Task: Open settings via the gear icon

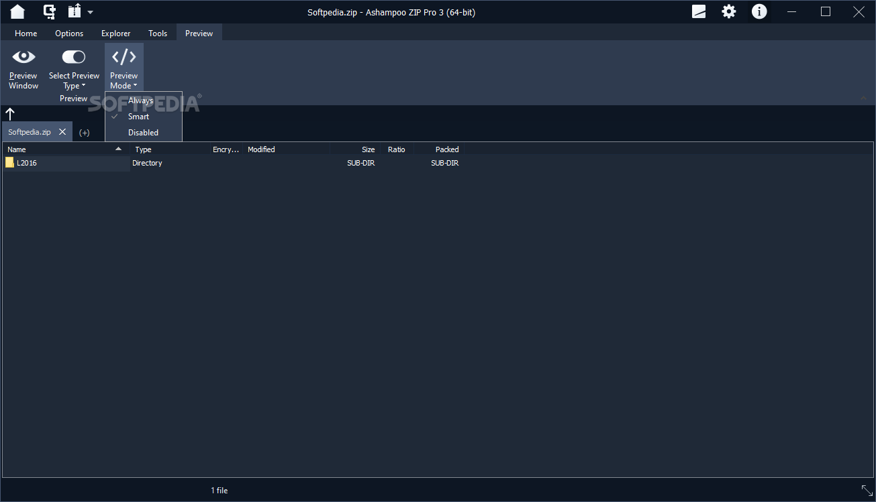Action: (x=729, y=11)
